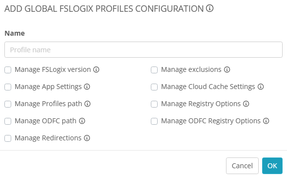Show info for Manage Registry Options
Image resolution: width=287 pixels, height=178 pixels.
(x=246, y=104)
